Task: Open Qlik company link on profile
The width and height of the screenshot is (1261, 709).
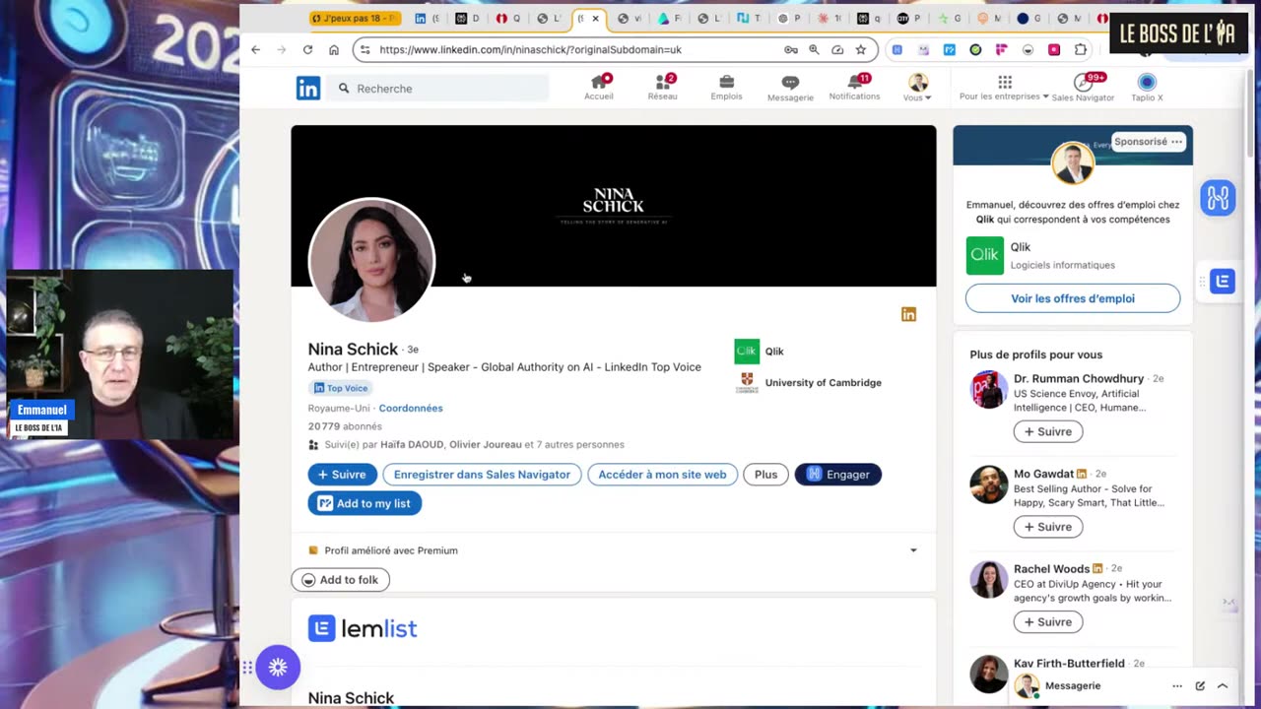Action: [773, 352]
